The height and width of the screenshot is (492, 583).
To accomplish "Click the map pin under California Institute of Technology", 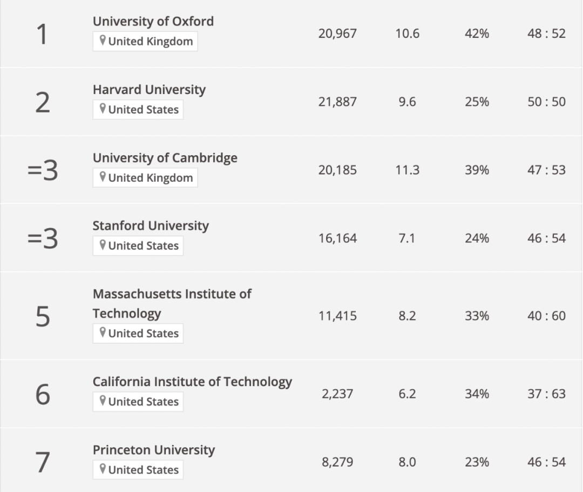I will coord(103,402).
